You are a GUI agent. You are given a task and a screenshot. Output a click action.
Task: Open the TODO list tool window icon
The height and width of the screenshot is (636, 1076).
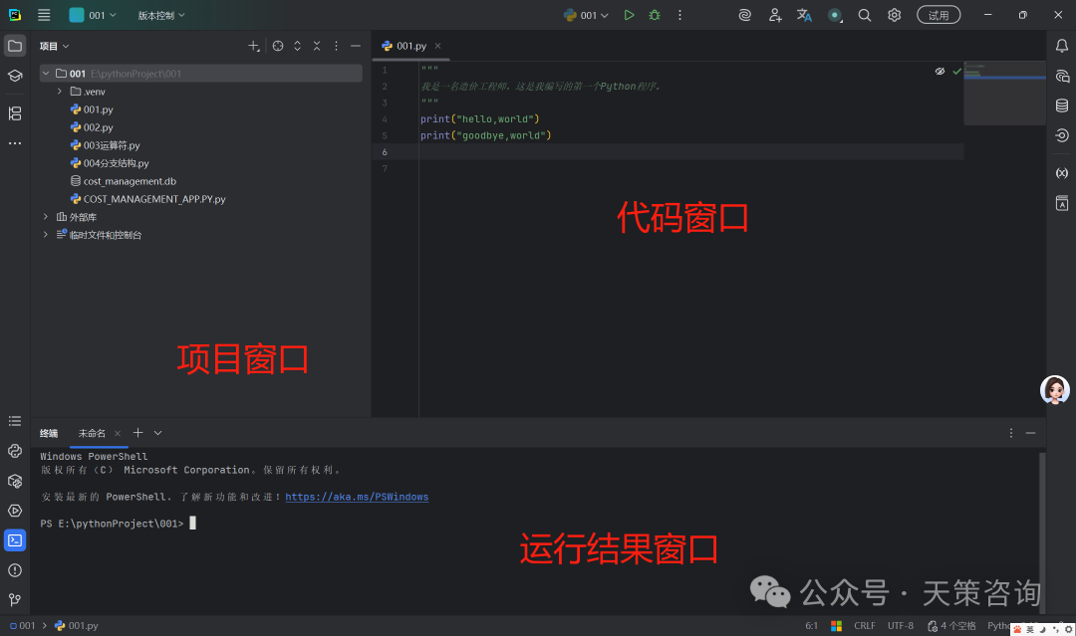(14, 421)
